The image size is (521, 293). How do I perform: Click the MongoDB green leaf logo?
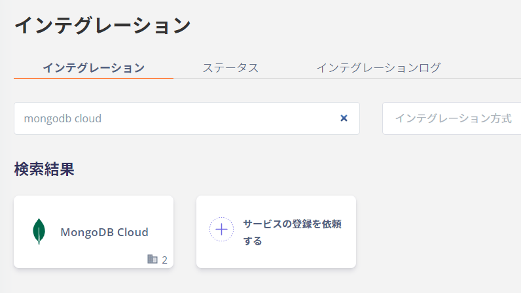(x=39, y=232)
